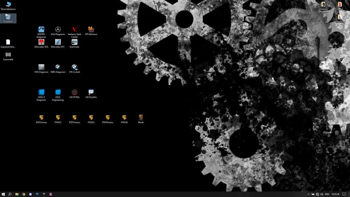
Task: Select the Interface folder icon
Action: pyautogui.click(x=339, y=19)
